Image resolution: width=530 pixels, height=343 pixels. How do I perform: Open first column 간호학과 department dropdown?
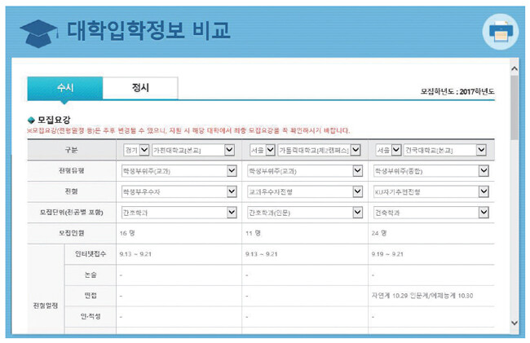click(x=179, y=212)
